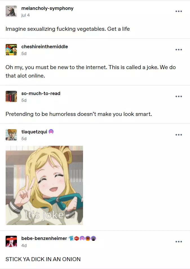This screenshot has width=190, height=269.
Task: Open three-dot menu on bebe-benzenheimer's reblog
Action: click(178, 242)
